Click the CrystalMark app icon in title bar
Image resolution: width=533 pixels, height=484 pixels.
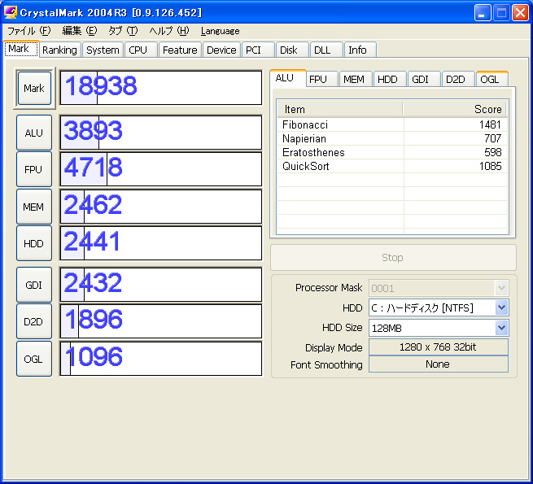point(11,12)
